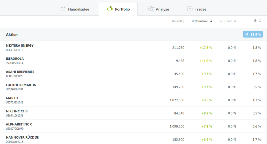
Task: Collapse the Aktien section header
Action: coord(12,35)
